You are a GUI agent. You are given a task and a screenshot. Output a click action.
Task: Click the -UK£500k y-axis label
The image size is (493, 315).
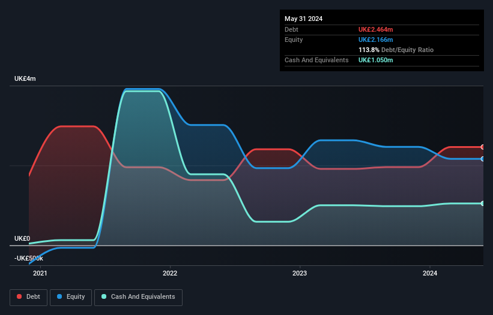coord(29,258)
